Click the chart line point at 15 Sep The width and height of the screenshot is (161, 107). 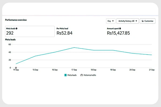35,56
